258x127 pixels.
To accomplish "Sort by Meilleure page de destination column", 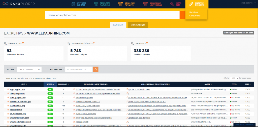I will [155, 84].
